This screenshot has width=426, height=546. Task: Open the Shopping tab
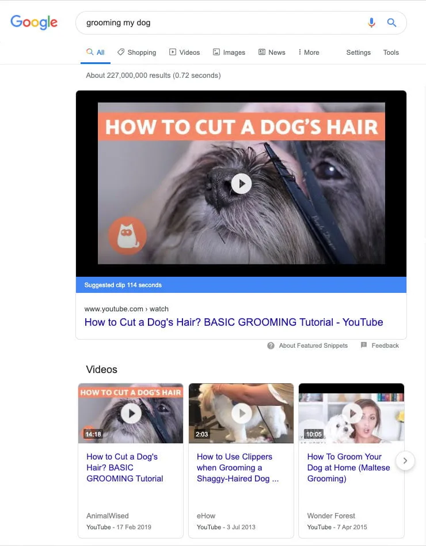(x=136, y=52)
